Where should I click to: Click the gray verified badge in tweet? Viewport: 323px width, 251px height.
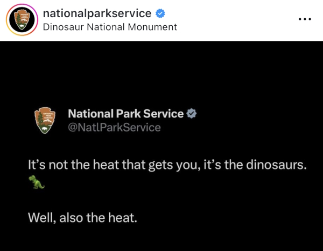pos(192,114)
